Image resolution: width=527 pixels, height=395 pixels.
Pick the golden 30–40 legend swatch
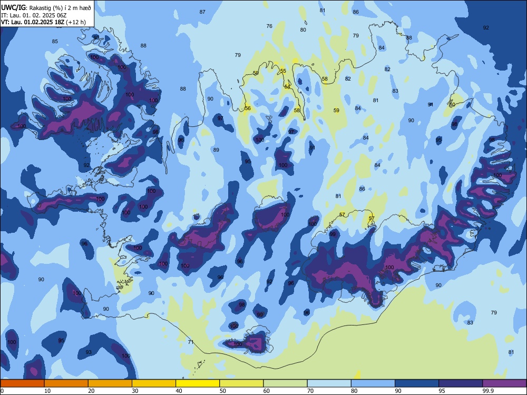coord(154,383)
